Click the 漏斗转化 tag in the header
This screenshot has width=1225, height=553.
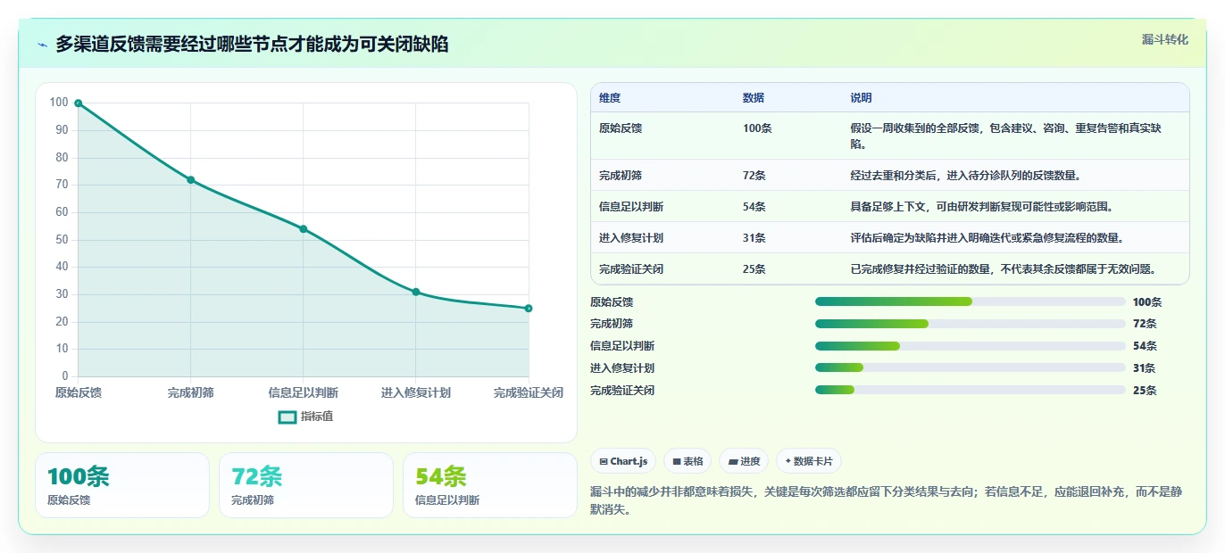(1165, 39)
